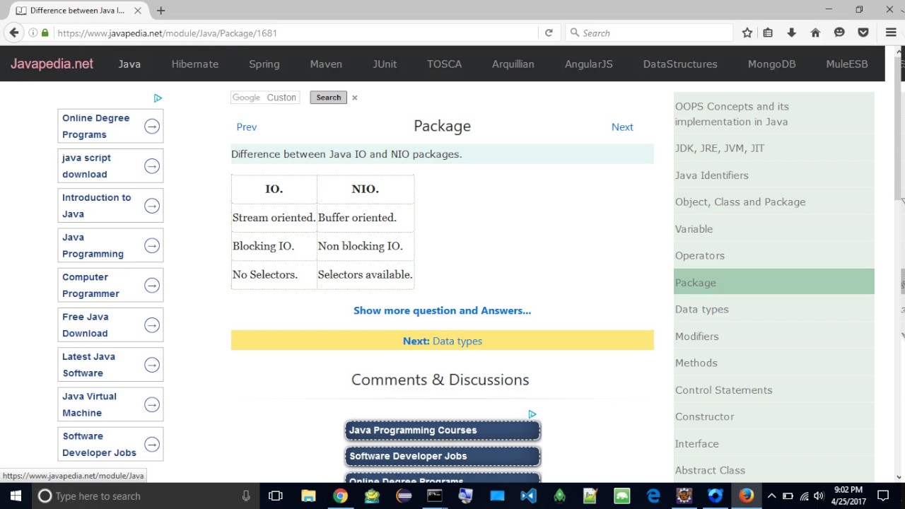905x509 pixels.
Task: Open the Maven menu item
Action: click(326, 64)
